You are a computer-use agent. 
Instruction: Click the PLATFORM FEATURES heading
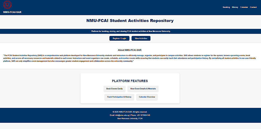click(130, 81)
